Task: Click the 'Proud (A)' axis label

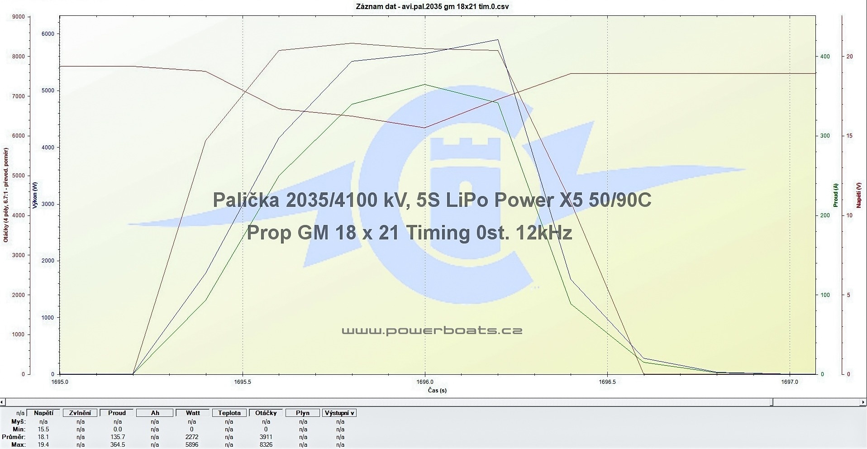Action: click(836, 196)
